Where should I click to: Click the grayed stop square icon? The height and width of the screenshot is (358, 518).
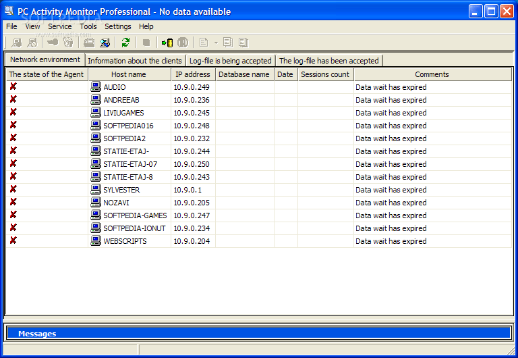coord(146,43)
